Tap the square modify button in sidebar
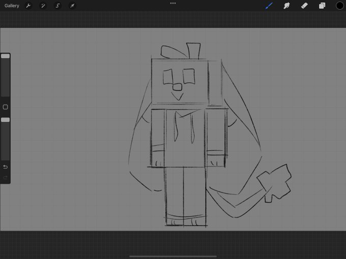Screen dimensions: 346x259 (x=5, y=107)
